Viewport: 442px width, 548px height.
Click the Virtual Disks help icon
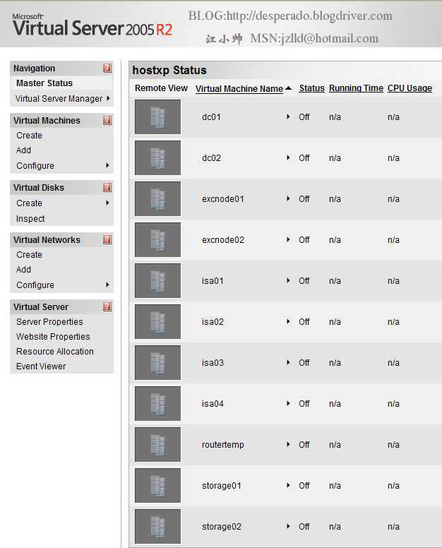[107, 188]
